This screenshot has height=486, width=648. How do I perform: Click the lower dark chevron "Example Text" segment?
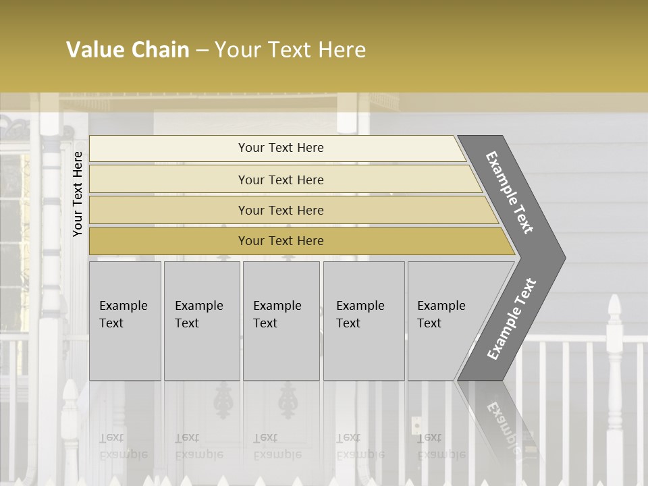click(511, 319)
